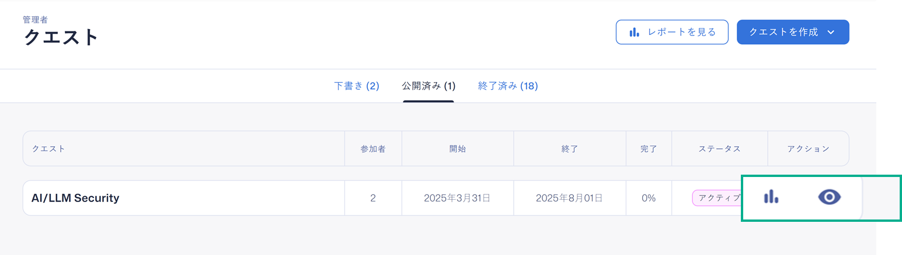
Task: Expand the クエストを作成 dropdown chevron
Action: [x=831, y=32]
